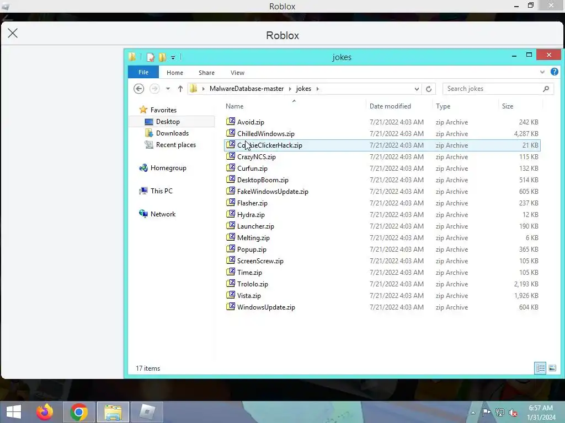The width and height of the screenshot is (565, 423).
Task: Click the Back navigation arrow
Action: (x=138, y=89)
